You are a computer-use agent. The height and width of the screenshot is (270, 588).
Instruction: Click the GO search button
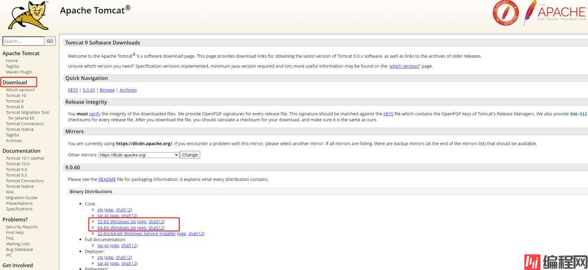coord(50,41)
